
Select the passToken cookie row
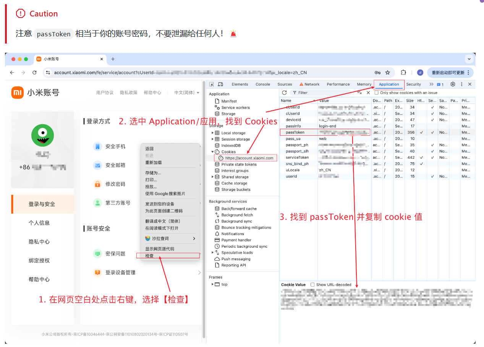(295, 133)
